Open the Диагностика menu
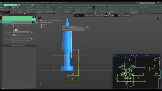Screen dimensions: 162x91 pyautogui.click(x=44, y=3)
